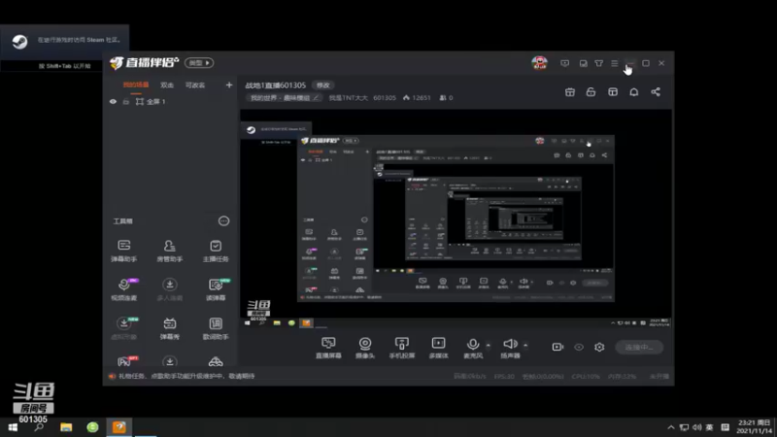The height and width of the screenshot is (437, 777).
Task: Open the 主播任务 tool
Action: pos(216,251)
